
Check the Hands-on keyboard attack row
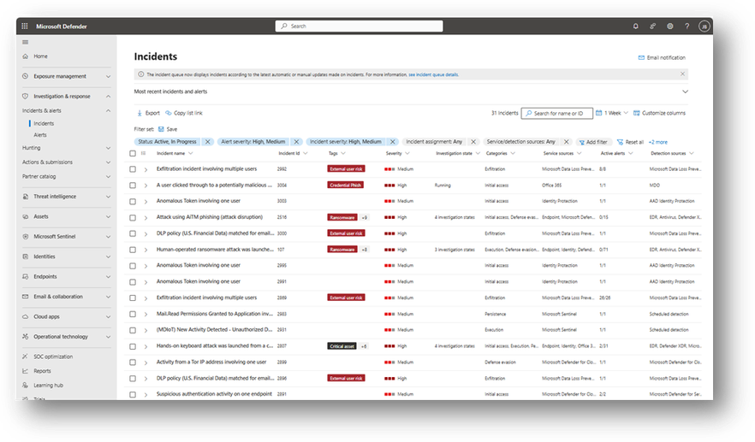tap(133, 346)
